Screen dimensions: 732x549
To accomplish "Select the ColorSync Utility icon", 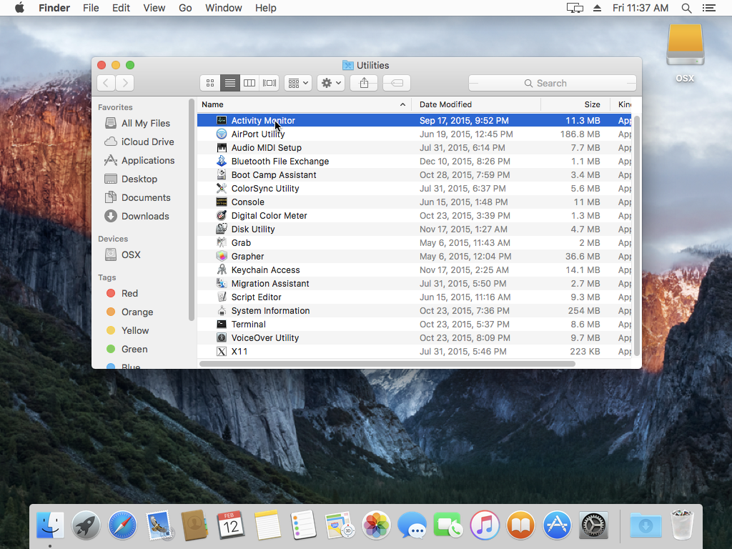I will [x=222, y=188].
